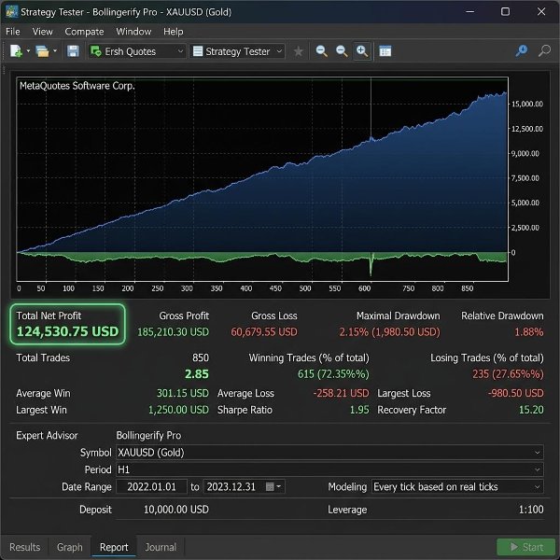Click the Losing Trades value 235 (27.65%%)
This screenshot has height=560, width=560.
click(x=508, y=374)
